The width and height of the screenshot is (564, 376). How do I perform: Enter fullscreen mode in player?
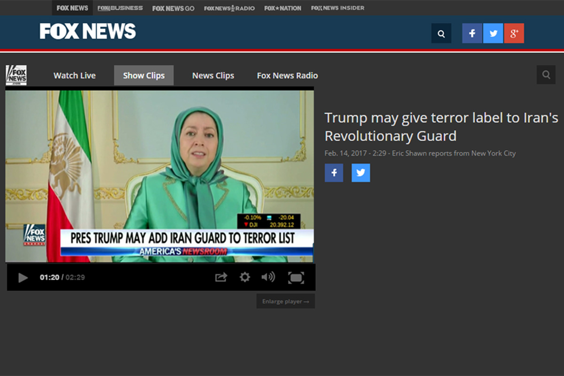tap(296, 278)
